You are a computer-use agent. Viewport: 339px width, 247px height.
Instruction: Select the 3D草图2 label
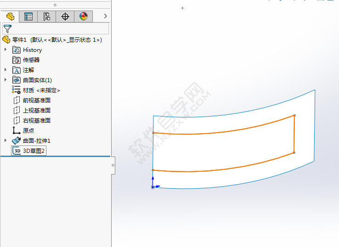pyautogui.click(x=34, y=151)
